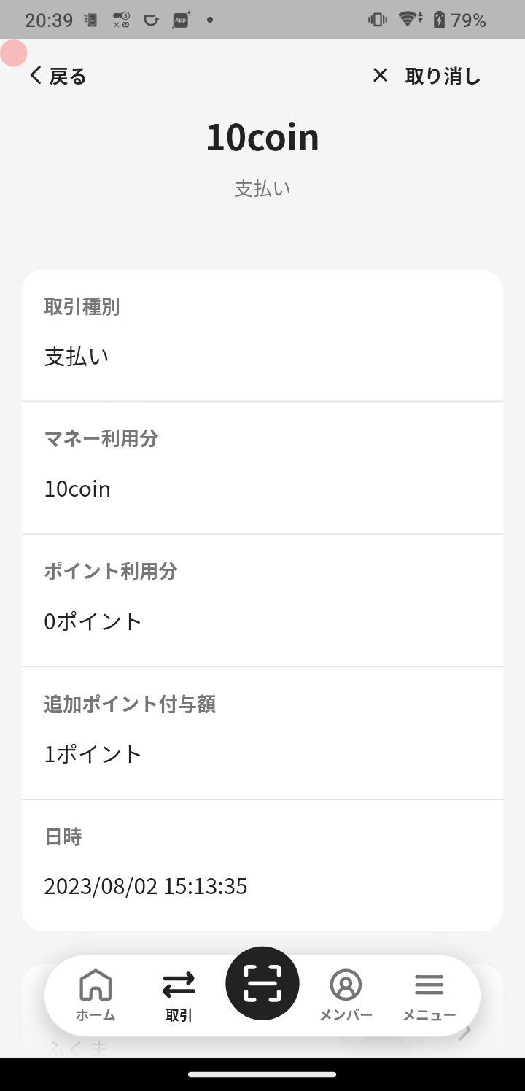Tap the 10coin amount heading
The image size is (525, 1091).
click(x=262, y=137)
